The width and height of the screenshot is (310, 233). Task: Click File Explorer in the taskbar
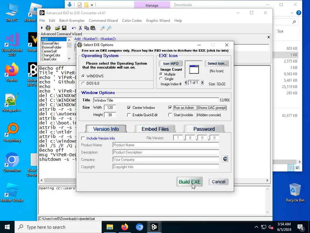tap(110, 227)
